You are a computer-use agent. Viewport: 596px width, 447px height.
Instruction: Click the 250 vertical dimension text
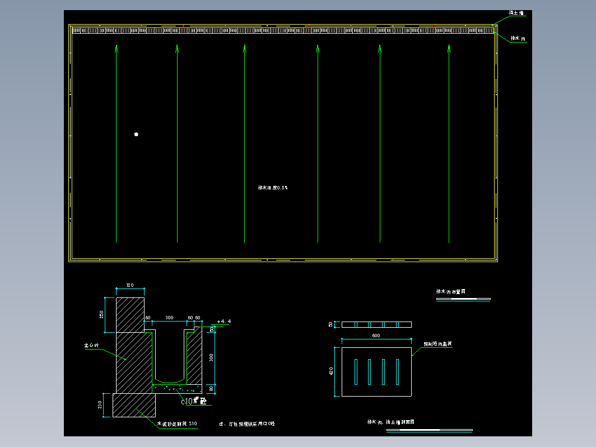(103, 314)
